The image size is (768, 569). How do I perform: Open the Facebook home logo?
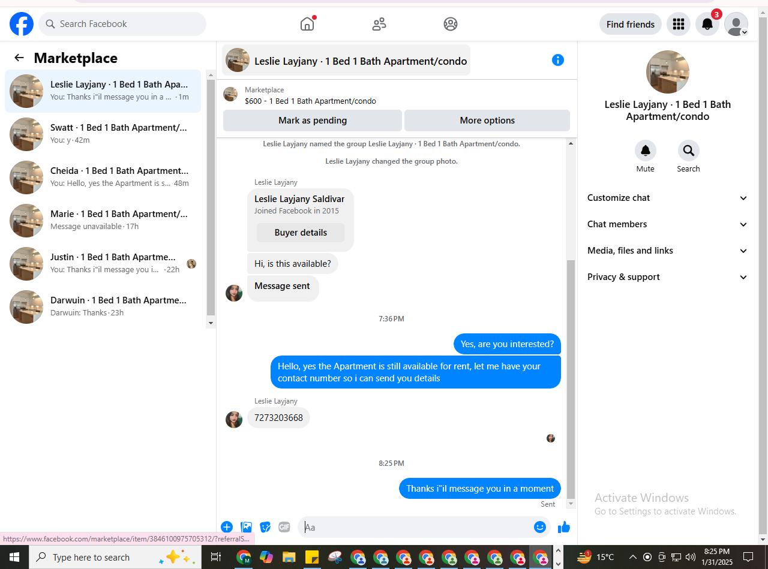point(22,24)
